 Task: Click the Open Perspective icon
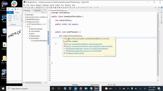click(159, 8)
